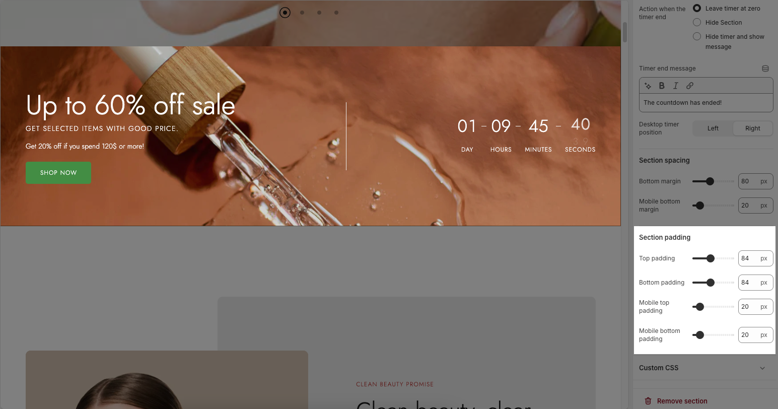Image resolution: width=778 pixels, height=409 pixels.
Task: Open dynamic source icon beside Timer end message
Action: (765, 69)
